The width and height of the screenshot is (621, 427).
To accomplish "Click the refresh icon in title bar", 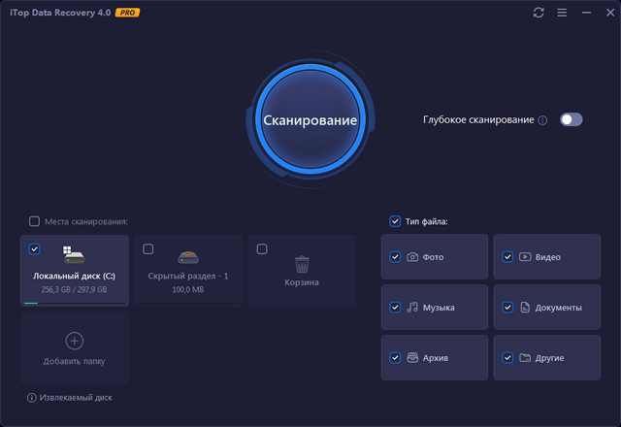I will (x=539, y=13).
